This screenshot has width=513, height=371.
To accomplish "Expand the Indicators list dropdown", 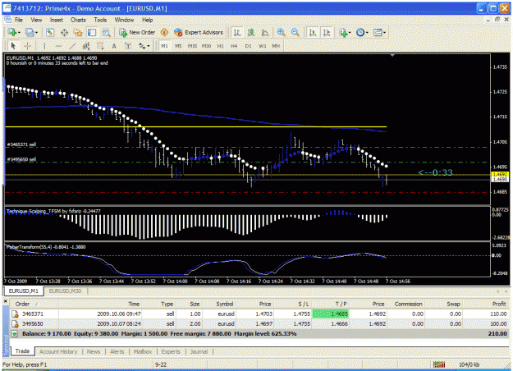I will (350, 32).
